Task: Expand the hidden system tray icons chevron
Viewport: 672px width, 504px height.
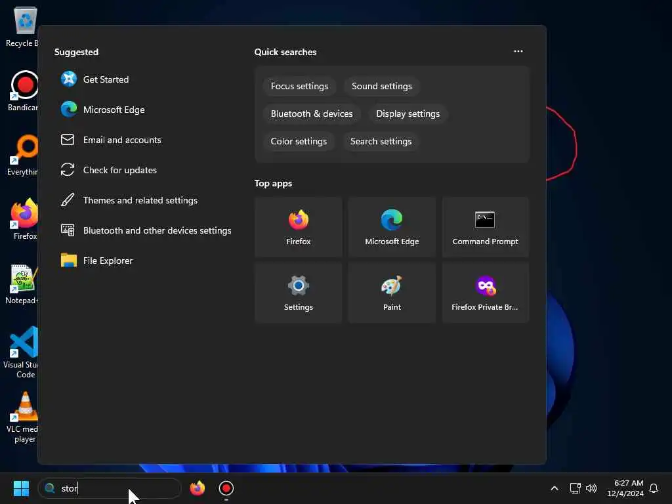Action: [x=554, y=488]
